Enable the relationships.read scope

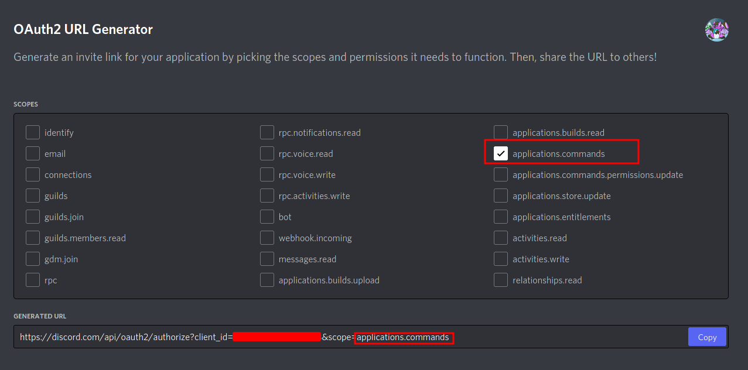pyautogui.click(x=501, y=280)
